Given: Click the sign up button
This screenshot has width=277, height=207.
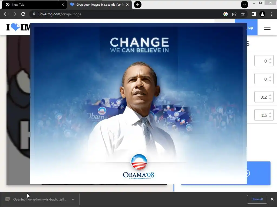Looking at the screenshot, I should point(252,27).
